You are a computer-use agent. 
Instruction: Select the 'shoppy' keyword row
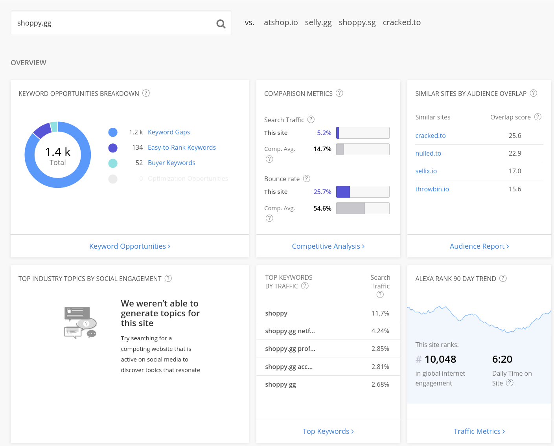point(328,313)
